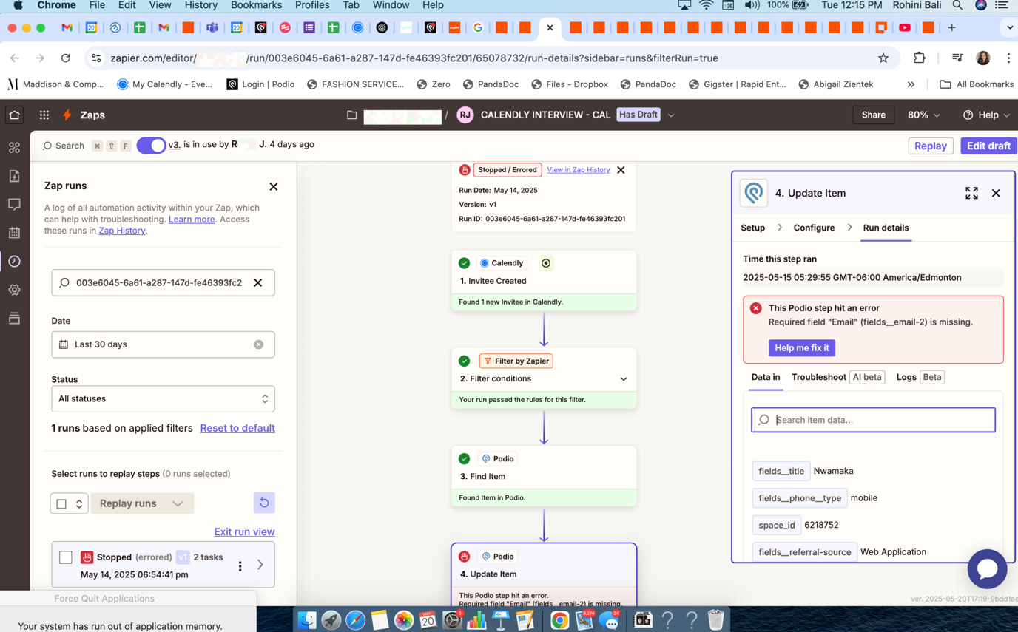Open the 80% zoom dropdown

pyautogui.click(x=924, y=115)
